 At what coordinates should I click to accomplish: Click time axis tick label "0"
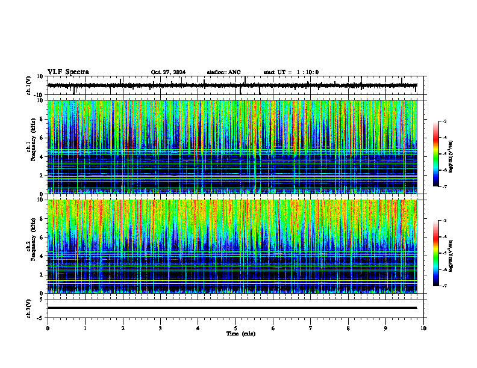coord(48,328)
